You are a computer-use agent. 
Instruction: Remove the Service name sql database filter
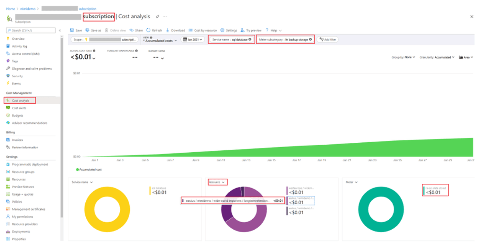(x=250, y=39)
